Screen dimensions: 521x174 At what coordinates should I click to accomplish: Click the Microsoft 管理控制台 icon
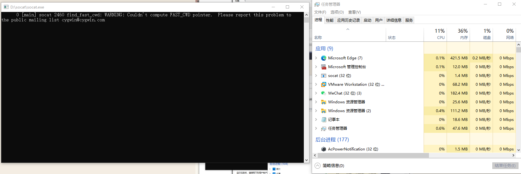(323, 67)
